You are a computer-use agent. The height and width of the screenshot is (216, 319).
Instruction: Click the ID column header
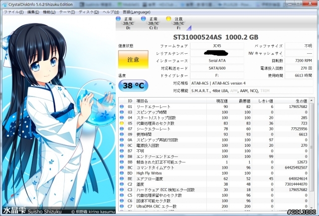tap(130, 101)
